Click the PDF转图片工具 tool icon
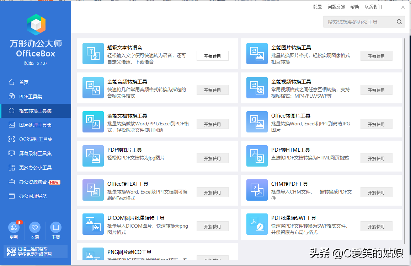The image size is (411, 266). pyautogui.click(x=93, y=156)
